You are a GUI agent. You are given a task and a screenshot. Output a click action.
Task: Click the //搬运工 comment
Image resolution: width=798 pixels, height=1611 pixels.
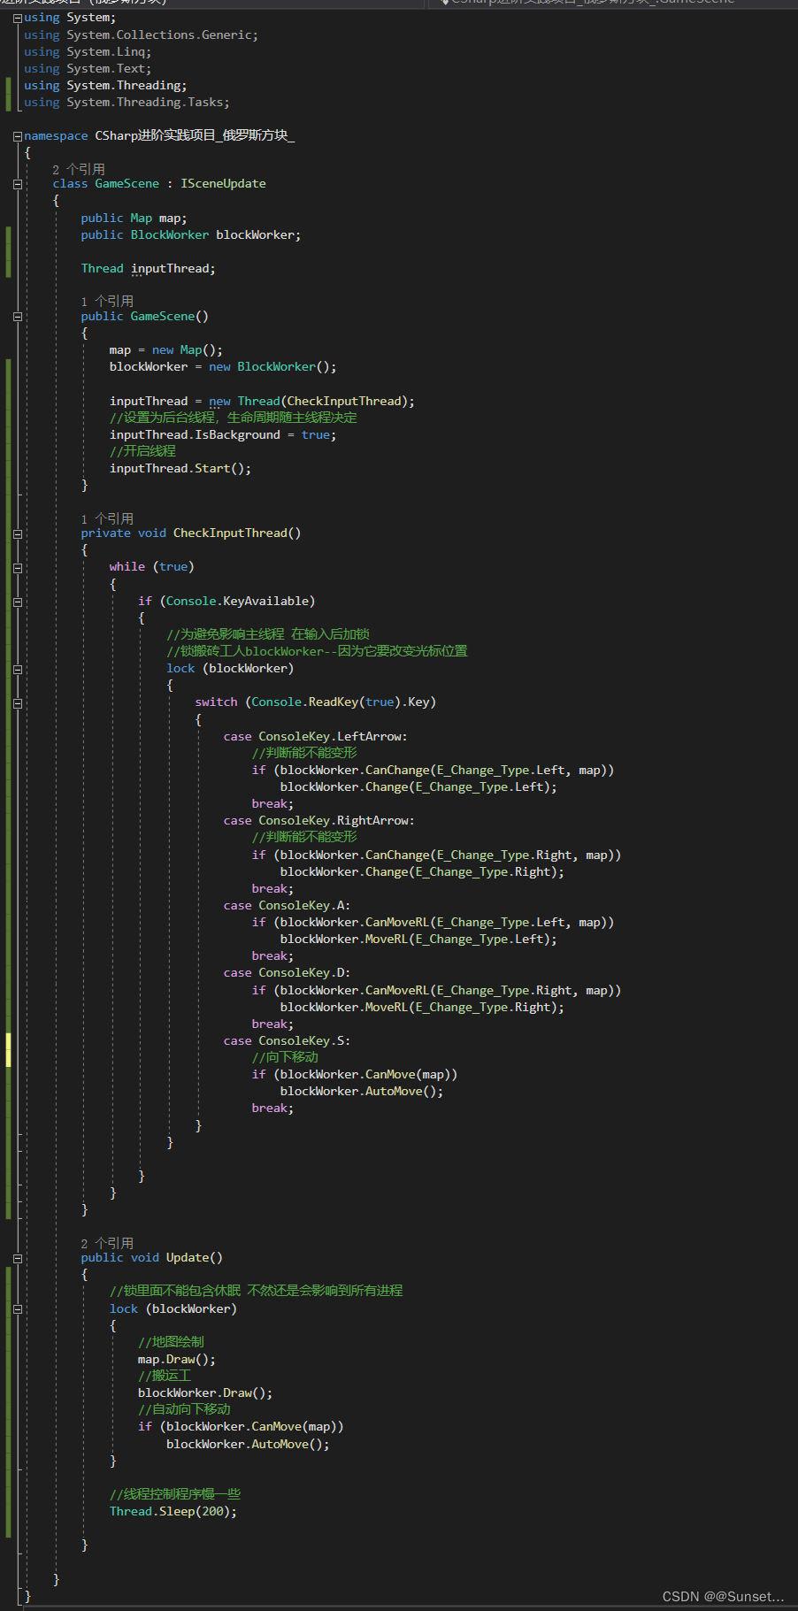click(165, 1376)
